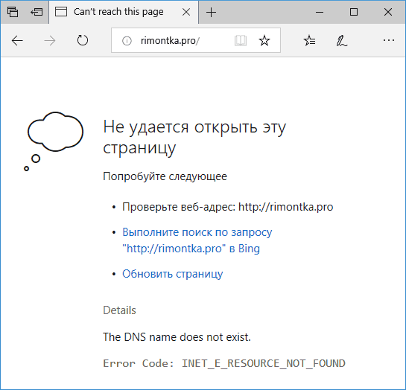Screen dimensions: 406x390
Task: Go back to the previous page
Action: (17, 41)
